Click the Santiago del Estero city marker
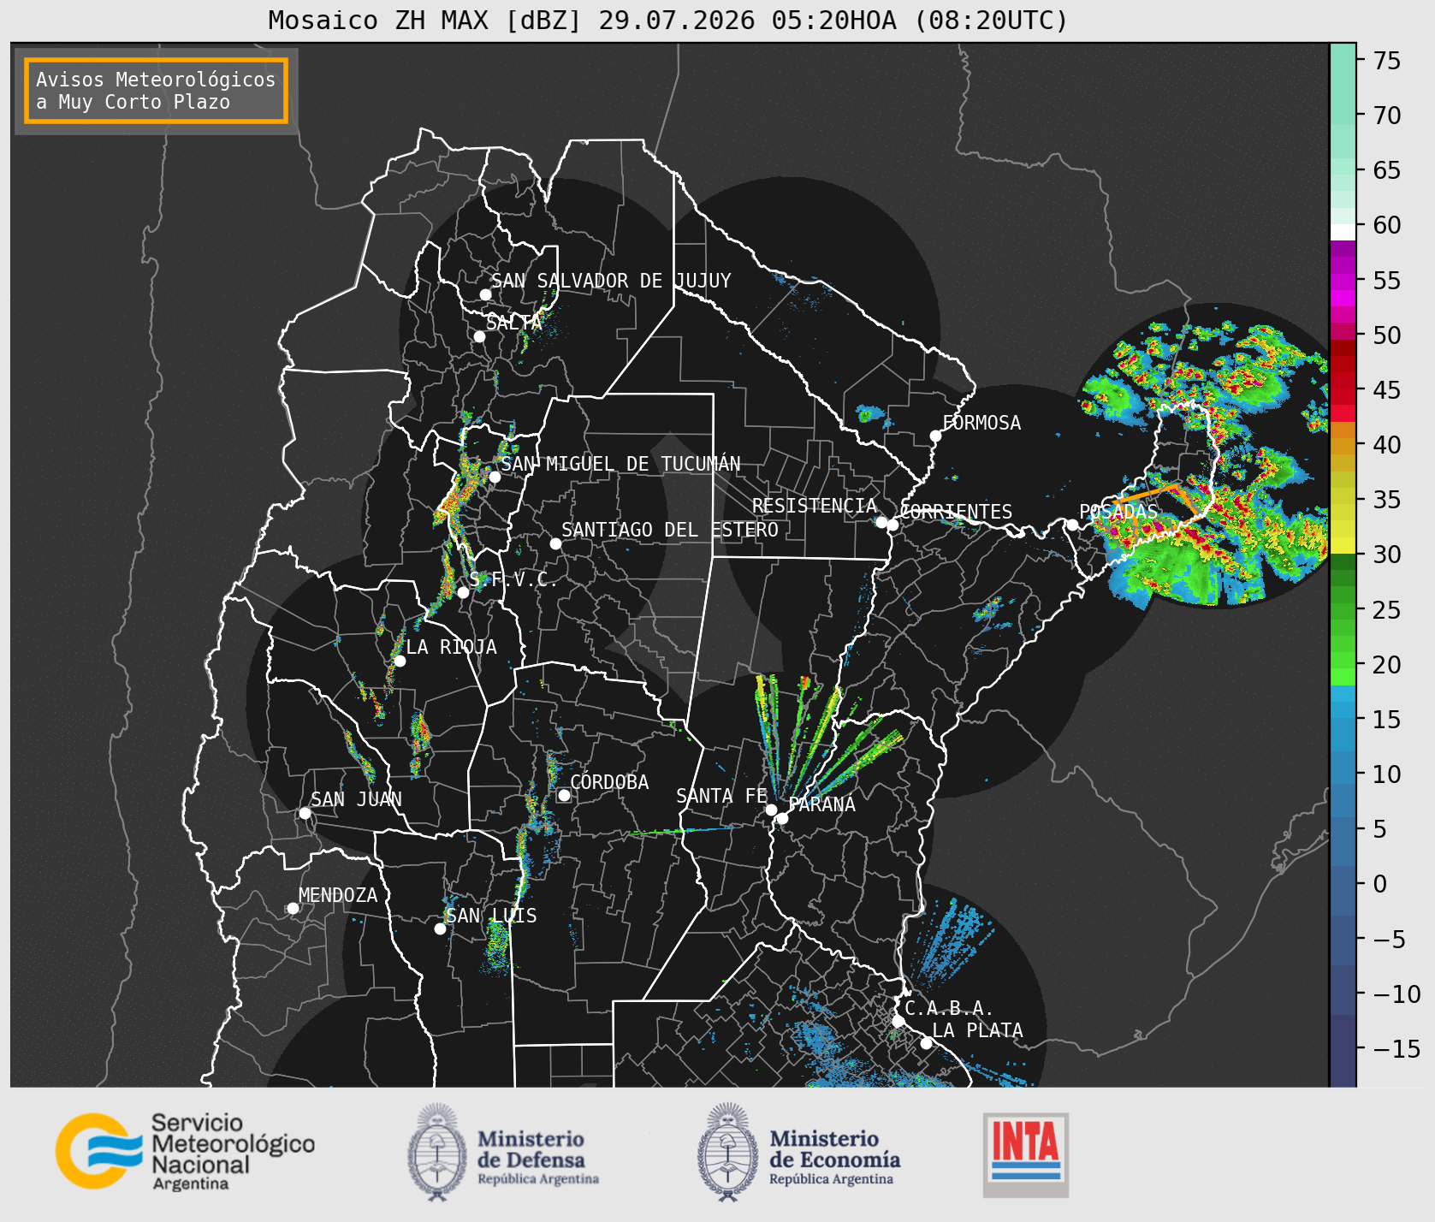Image resolution: width=1435 pixels, height=1222 pixels. click(x=555, y=544)
